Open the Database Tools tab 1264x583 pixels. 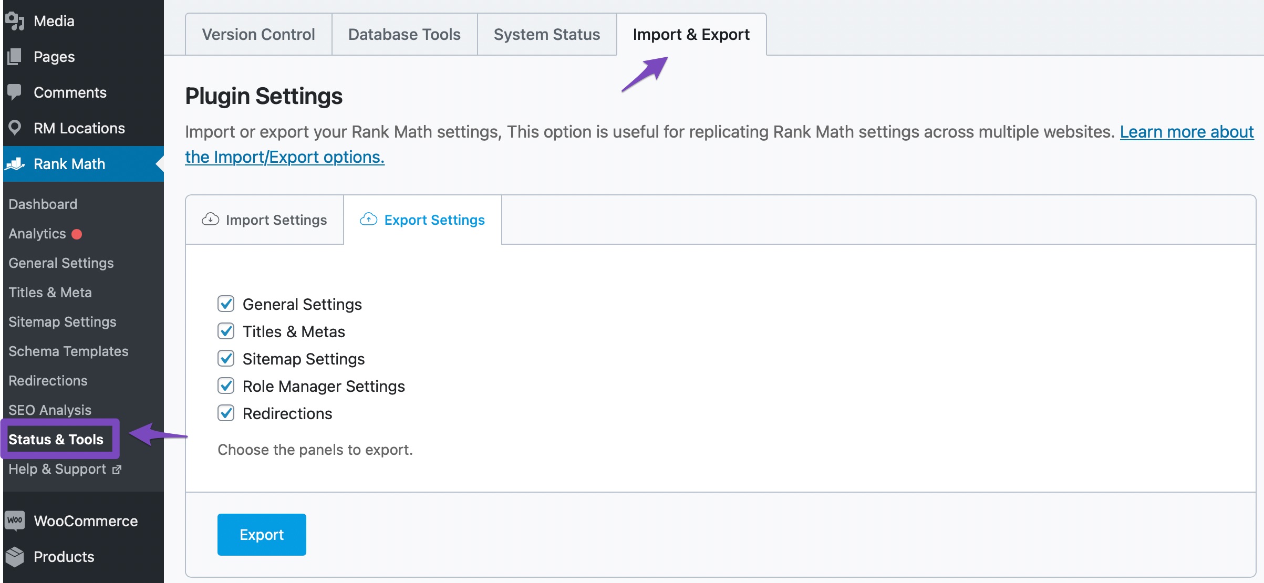coord(404,35)
